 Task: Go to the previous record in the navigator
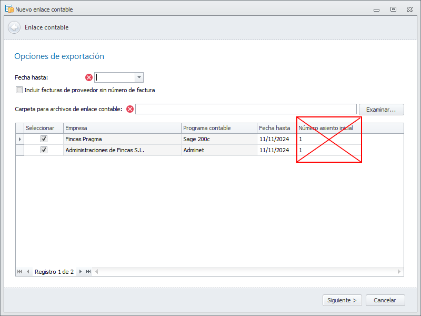tap(28, 272)
